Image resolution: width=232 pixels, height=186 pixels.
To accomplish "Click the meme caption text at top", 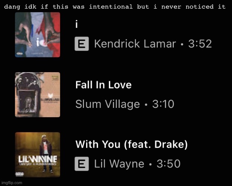I will point(115,7).
